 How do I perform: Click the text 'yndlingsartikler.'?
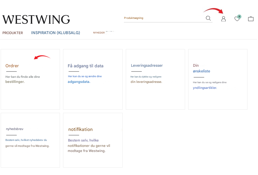point(205,88)
